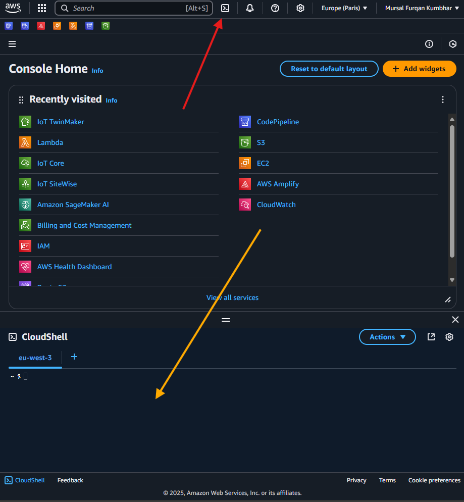Open the Billing and Cost Management link
The height and width of the screenshot is (502, 464).
(x=84, y=225)
